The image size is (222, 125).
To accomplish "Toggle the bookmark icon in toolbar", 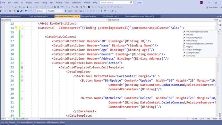I will tap(89, 7).
